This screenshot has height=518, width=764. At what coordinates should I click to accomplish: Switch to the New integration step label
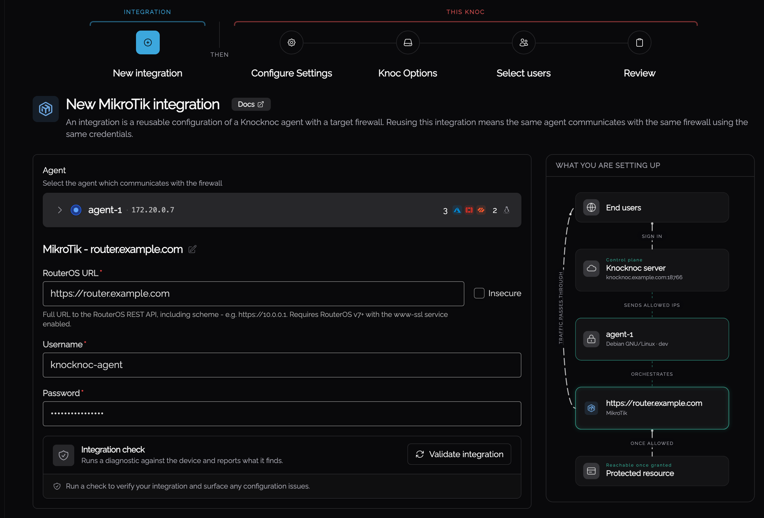click(x=148, y=73)
